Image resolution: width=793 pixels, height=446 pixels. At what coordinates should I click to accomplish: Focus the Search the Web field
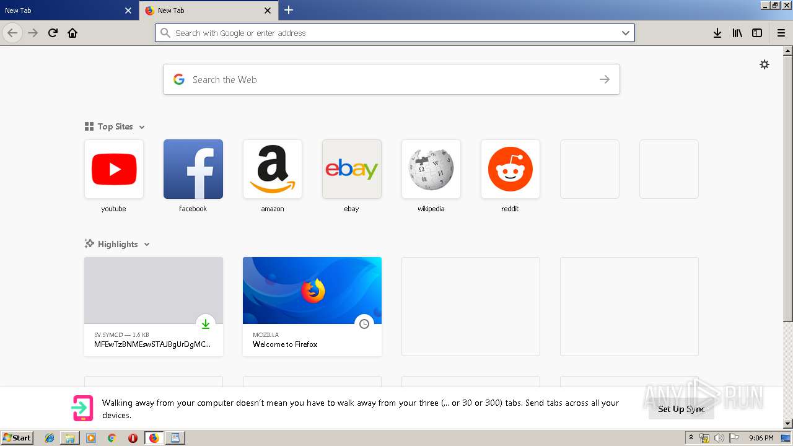click(392, 79)
